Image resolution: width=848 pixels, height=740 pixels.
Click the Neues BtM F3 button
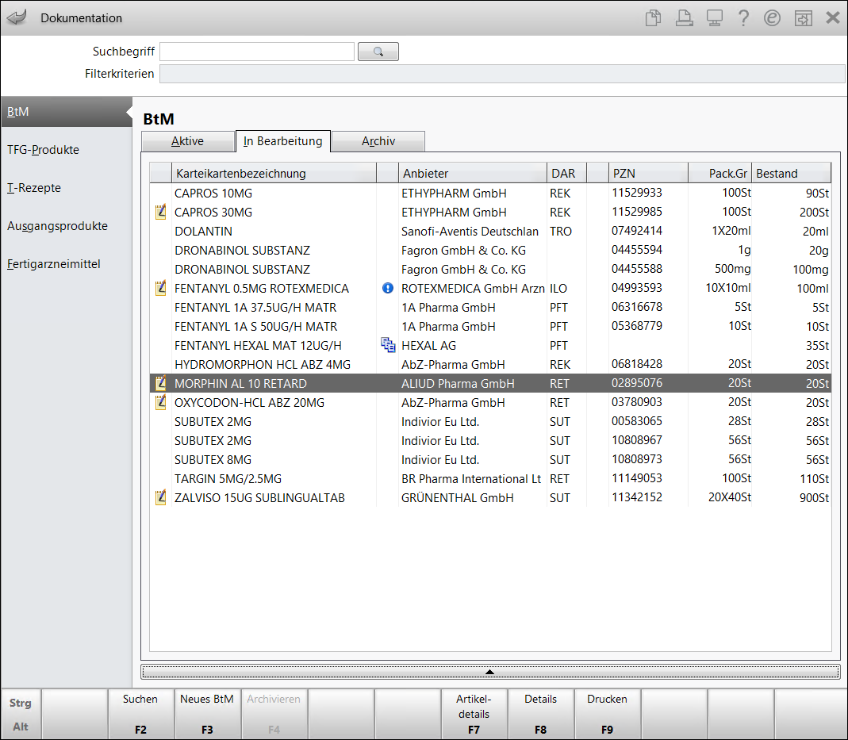pos(207,714)
